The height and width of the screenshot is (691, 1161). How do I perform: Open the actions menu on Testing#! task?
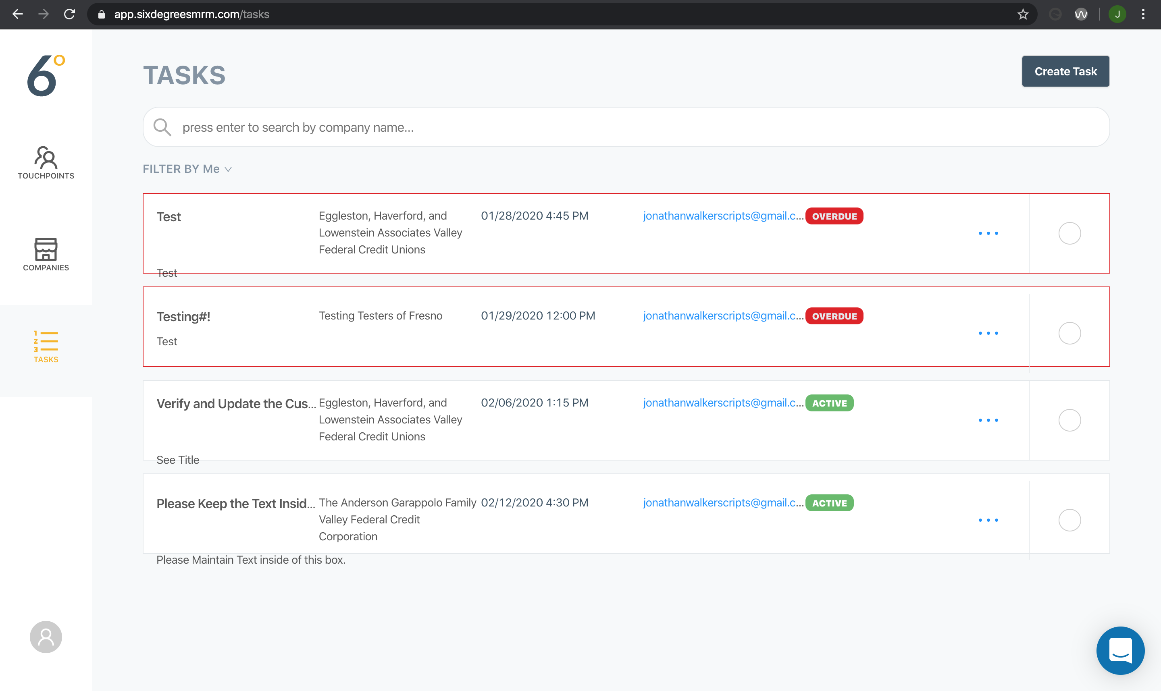988,333
